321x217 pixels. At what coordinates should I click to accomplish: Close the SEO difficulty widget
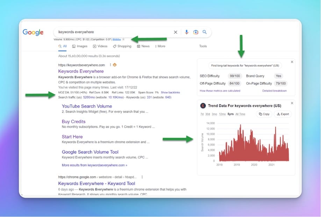click(292, 62)
